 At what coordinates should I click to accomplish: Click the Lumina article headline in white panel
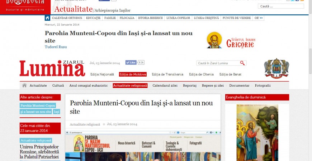point(141,107)
